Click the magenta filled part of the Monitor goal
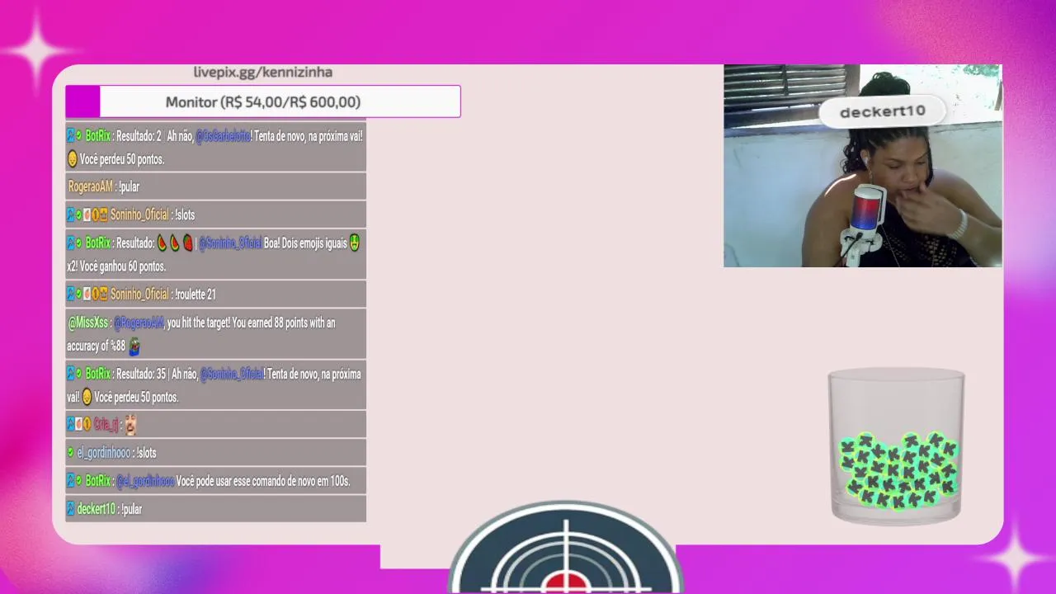 click(x=82, y=101)
